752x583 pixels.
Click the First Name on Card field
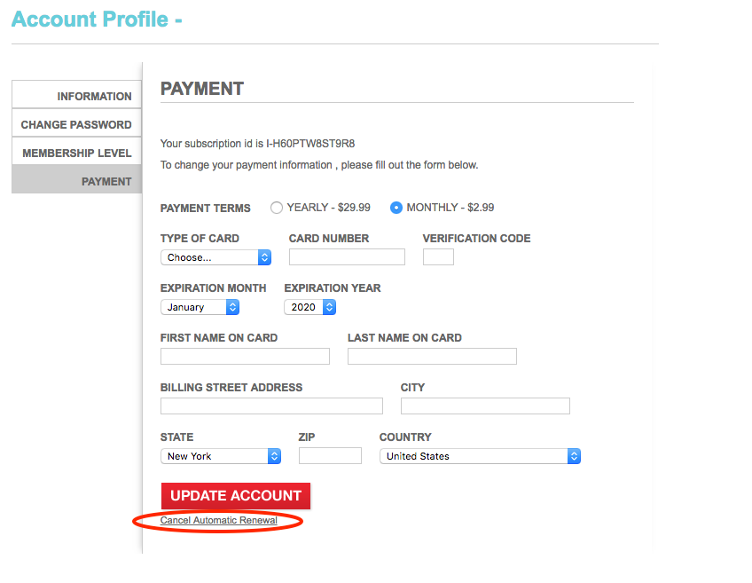click(x=245, y=357)
